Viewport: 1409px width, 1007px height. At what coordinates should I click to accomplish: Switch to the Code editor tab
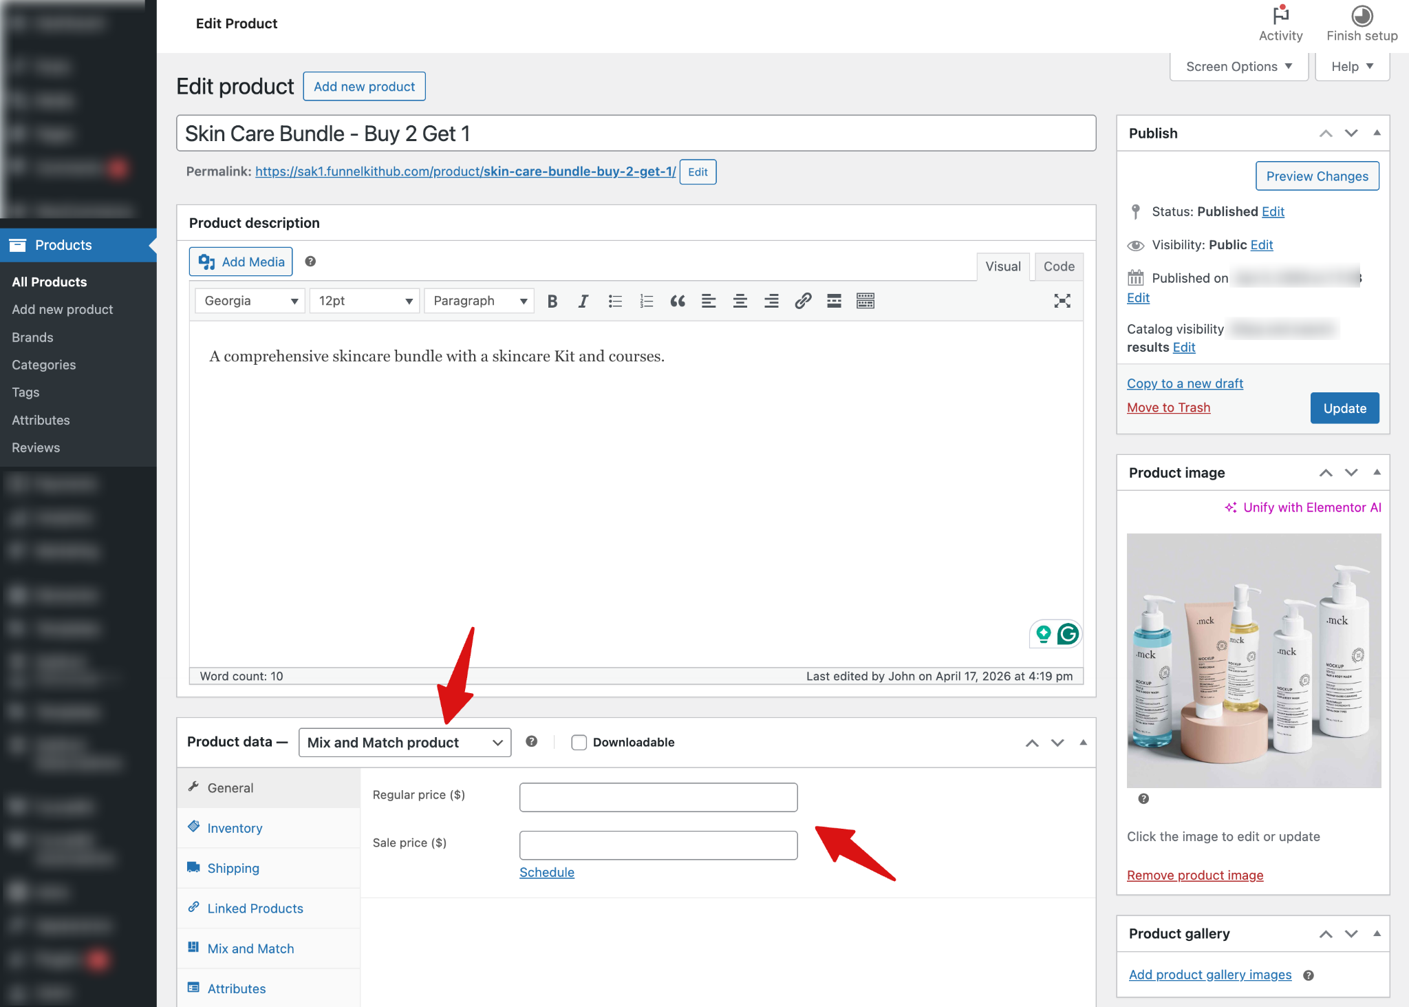tap(1058, 266)
